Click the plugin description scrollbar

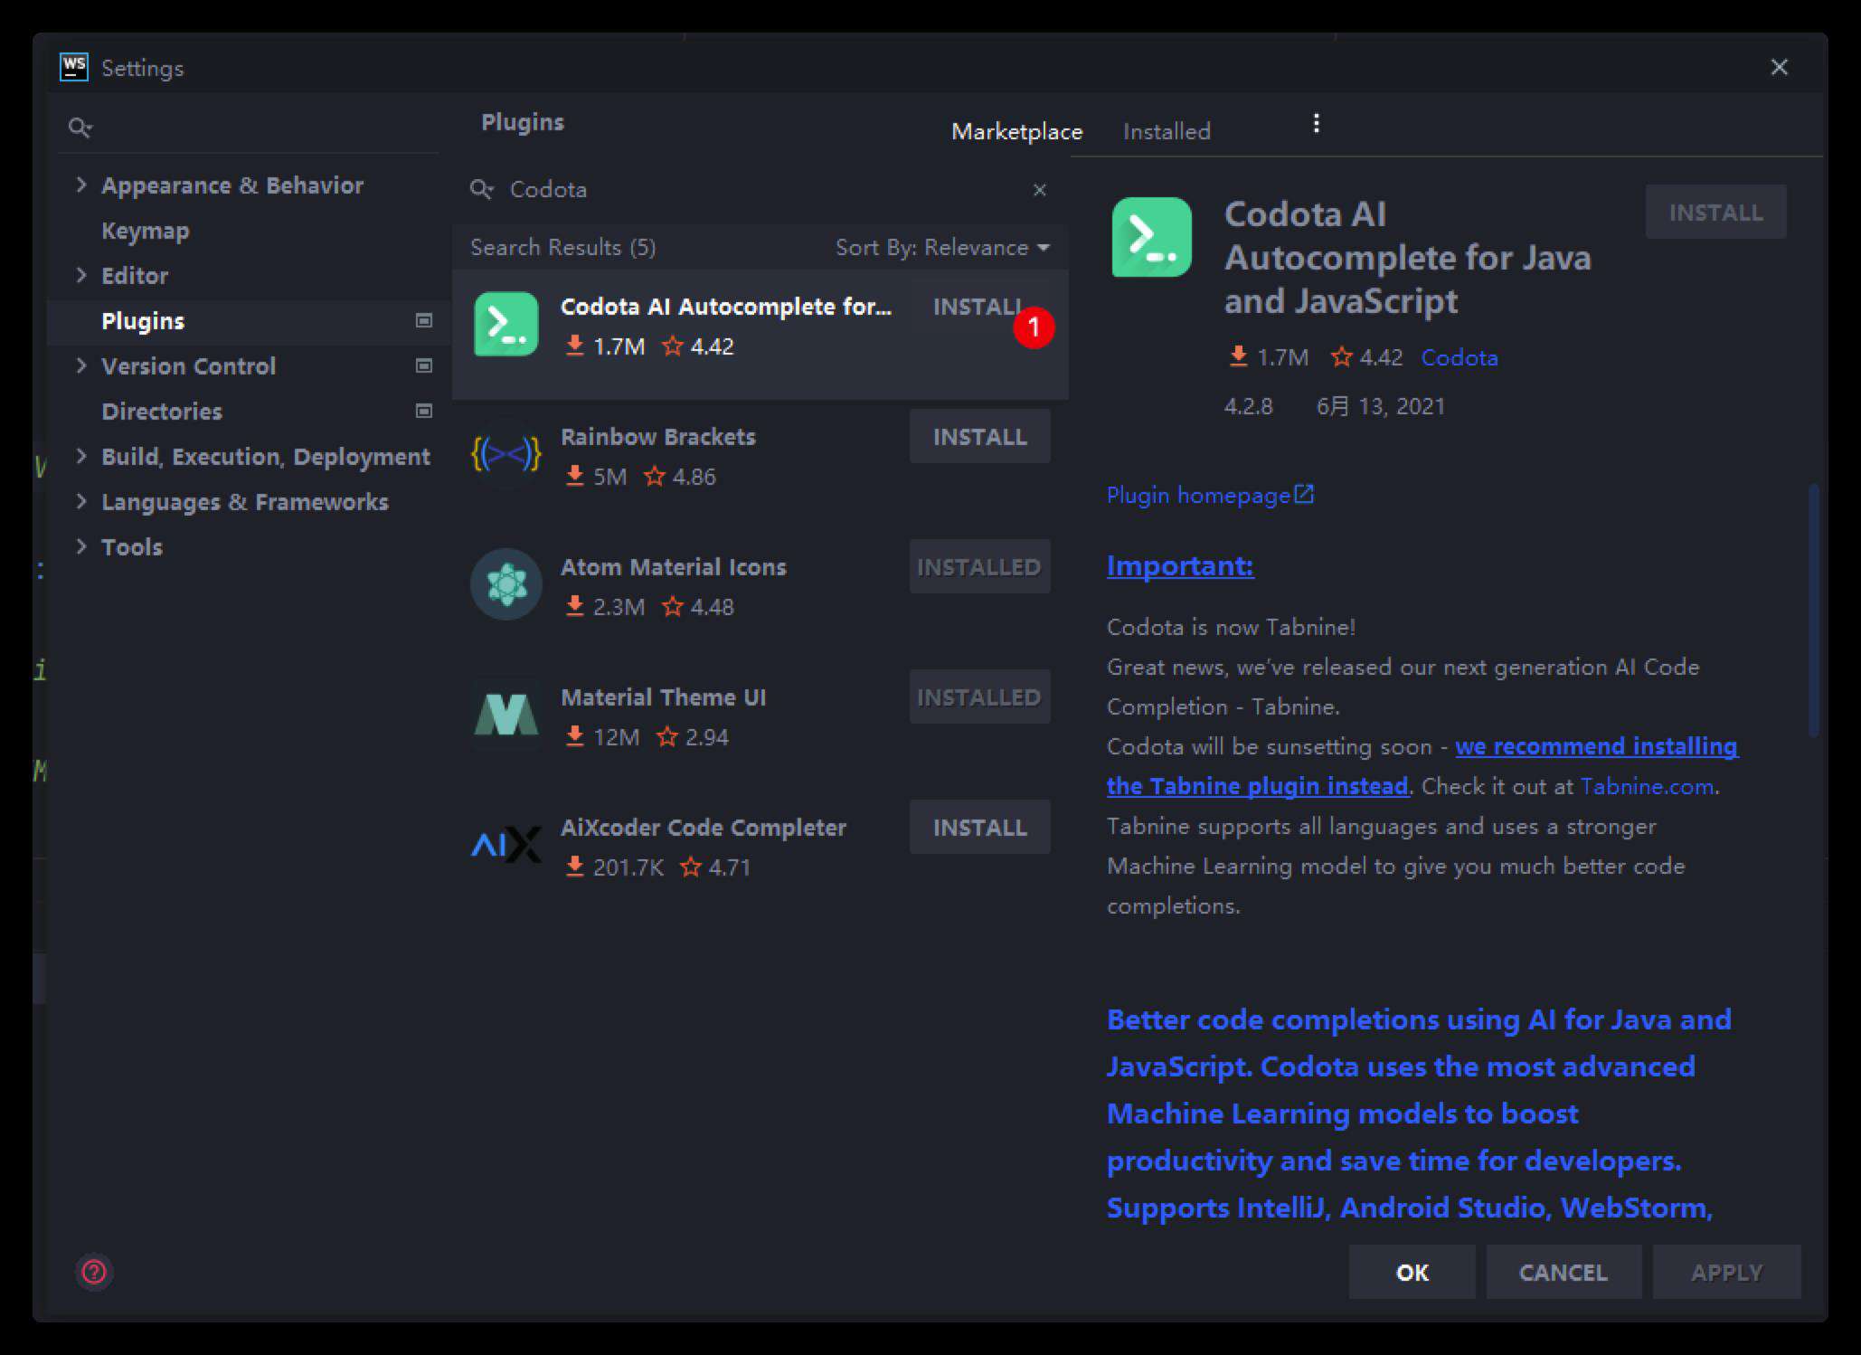point(1813,611)
